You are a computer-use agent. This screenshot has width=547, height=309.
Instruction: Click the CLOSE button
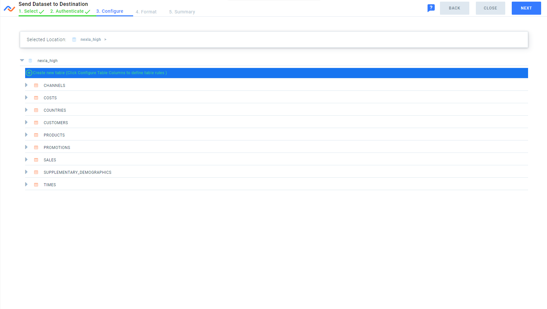(490, 8)
